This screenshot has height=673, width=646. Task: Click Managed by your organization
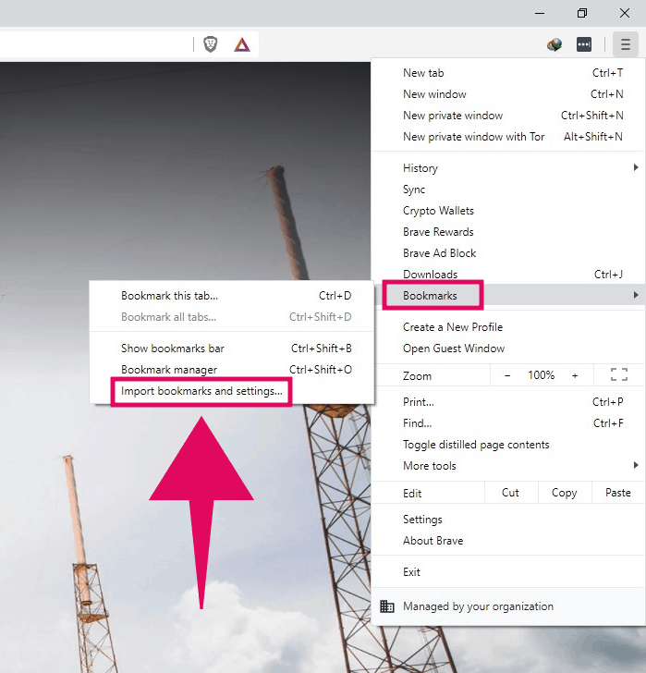click(508, 606)
